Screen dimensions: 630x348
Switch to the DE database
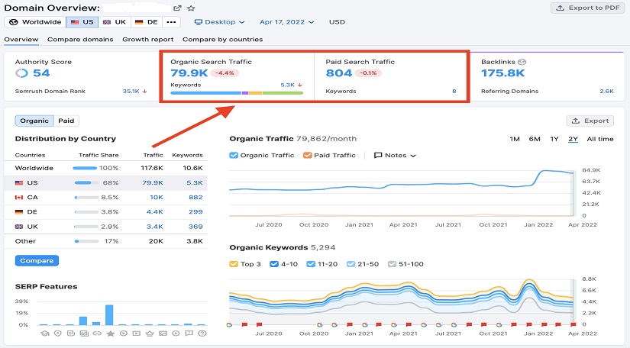(147, 22)
